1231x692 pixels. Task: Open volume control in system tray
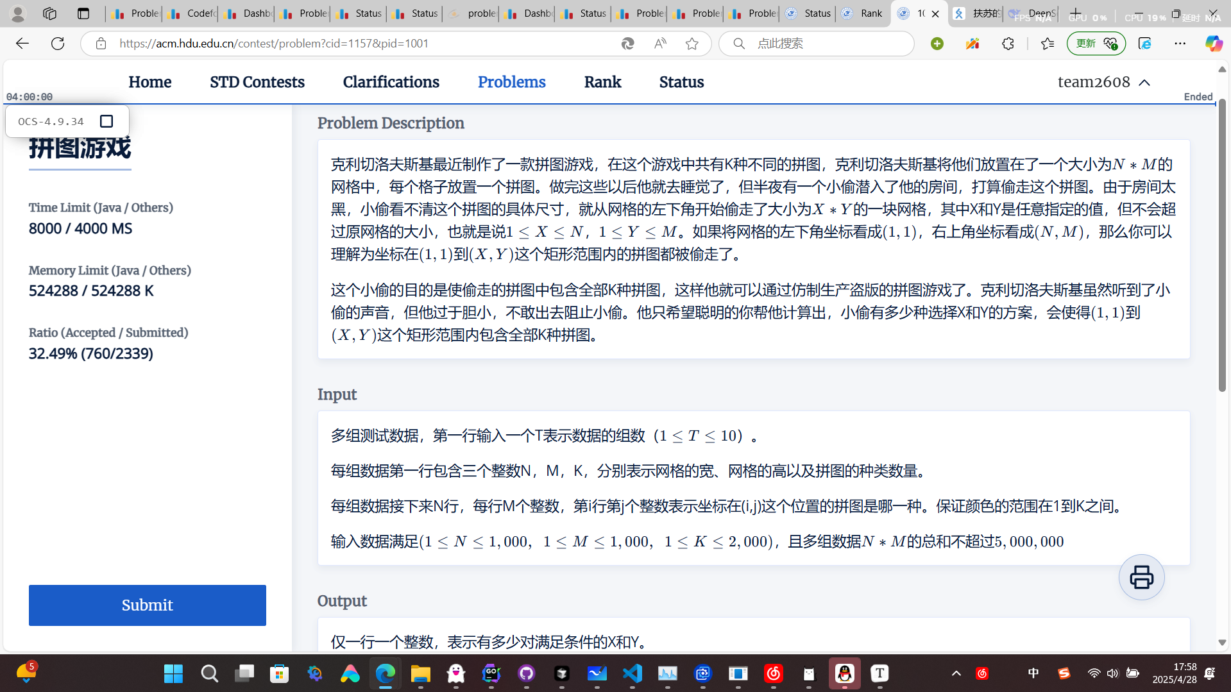click(1112, 673)
